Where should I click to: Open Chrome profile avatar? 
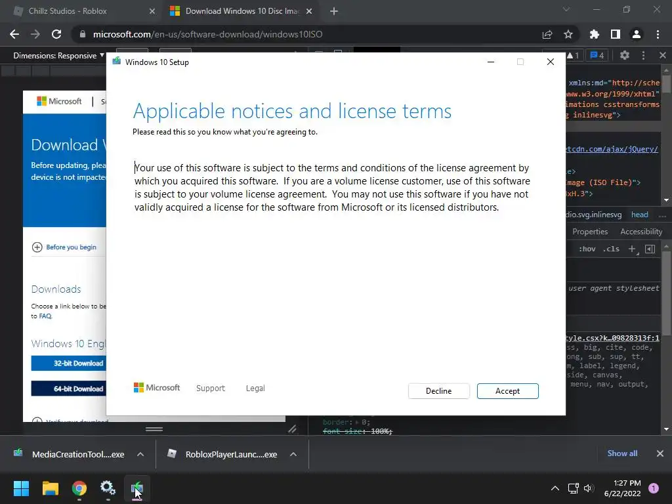point(637,34)
